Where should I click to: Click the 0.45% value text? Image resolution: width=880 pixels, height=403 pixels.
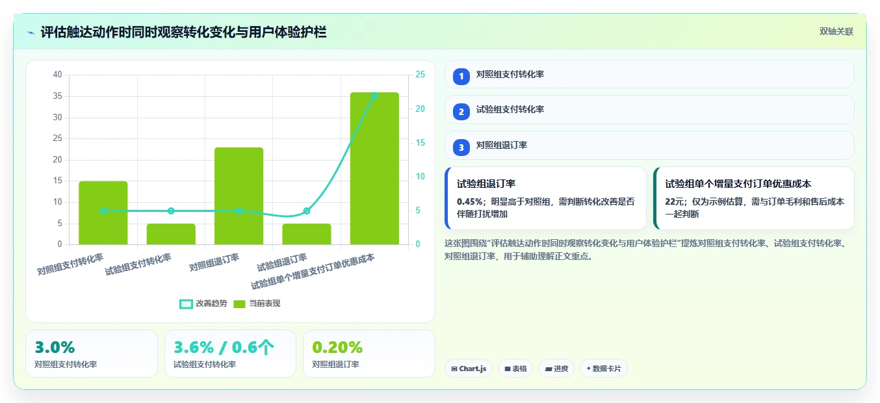469,202
